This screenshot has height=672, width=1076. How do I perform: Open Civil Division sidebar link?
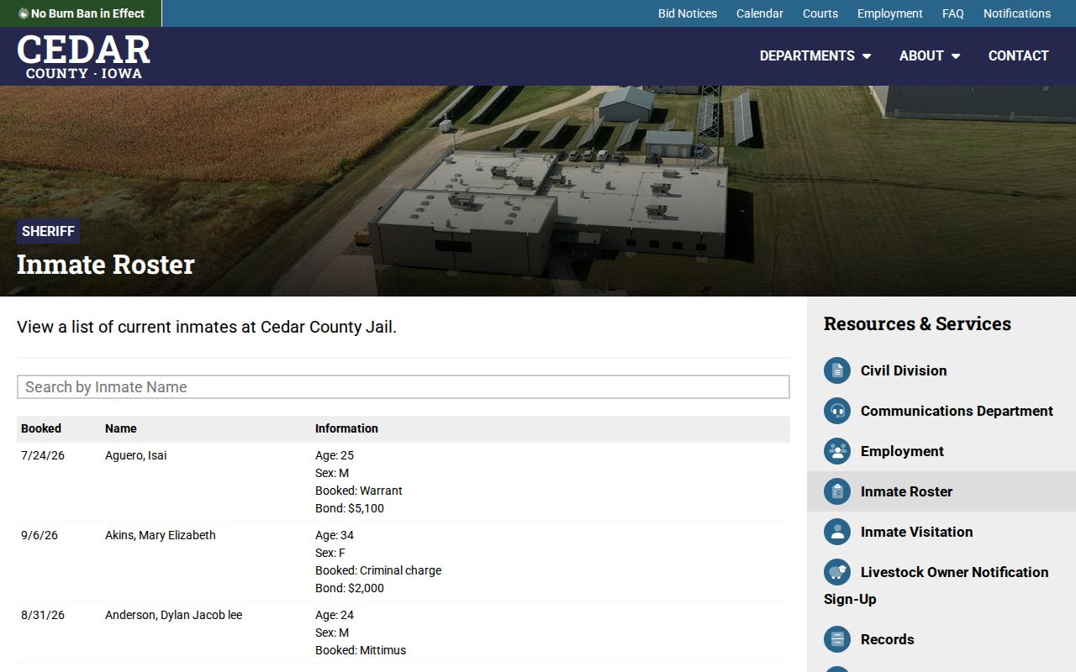904,370
